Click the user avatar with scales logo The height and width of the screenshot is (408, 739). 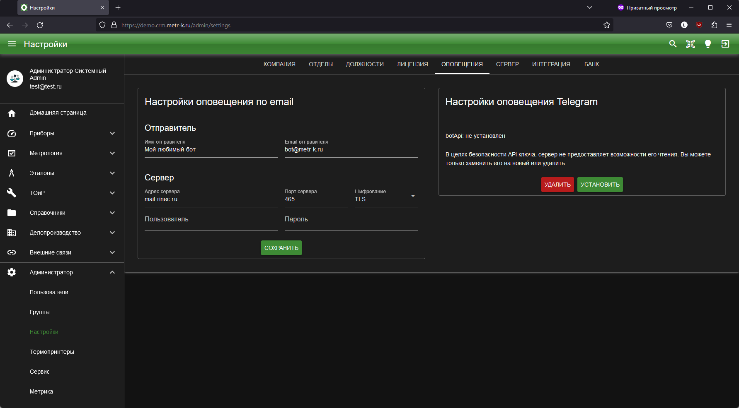15,78
